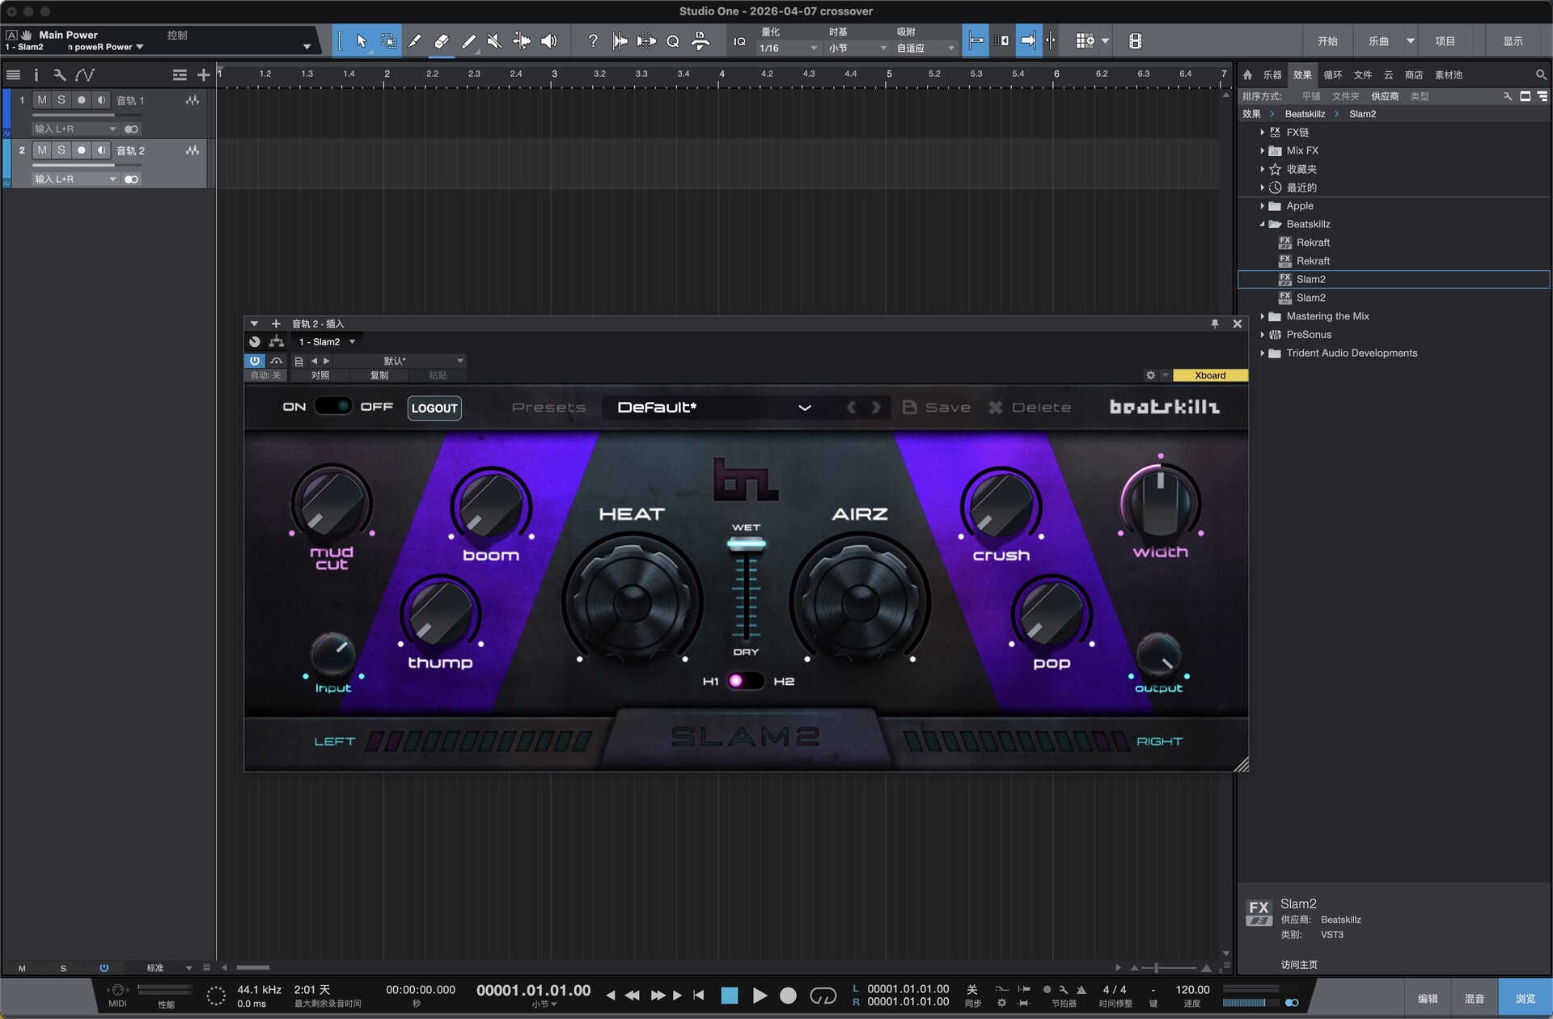This screenshot has height=1019, width=1553.
Task: Click the 访问主页 link
Action: (x=1299, y=965)
